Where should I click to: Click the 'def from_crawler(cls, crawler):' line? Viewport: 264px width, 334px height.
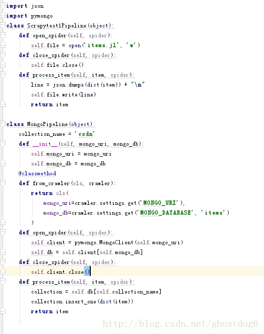tap(67, 183)
